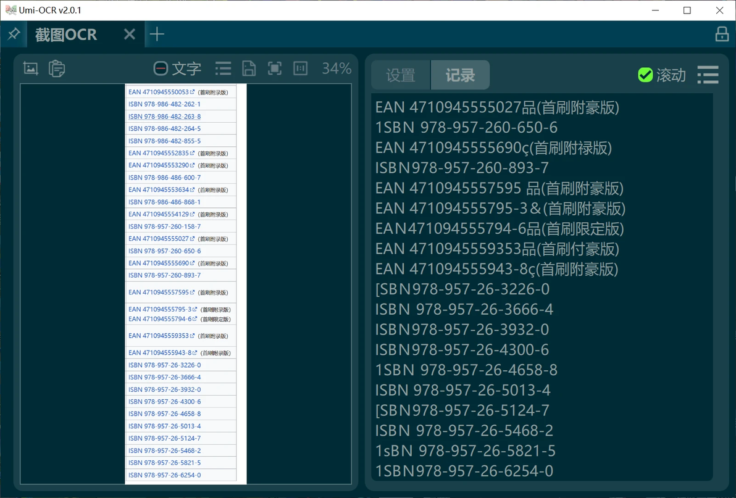The height and width of the screenshot is (498, 736).
Task: Click EAN 4710945553634 in preview image
Action: (x=159, y=189)
